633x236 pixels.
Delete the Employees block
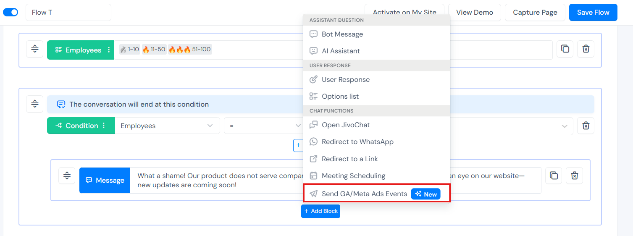[x=586, y=49]
